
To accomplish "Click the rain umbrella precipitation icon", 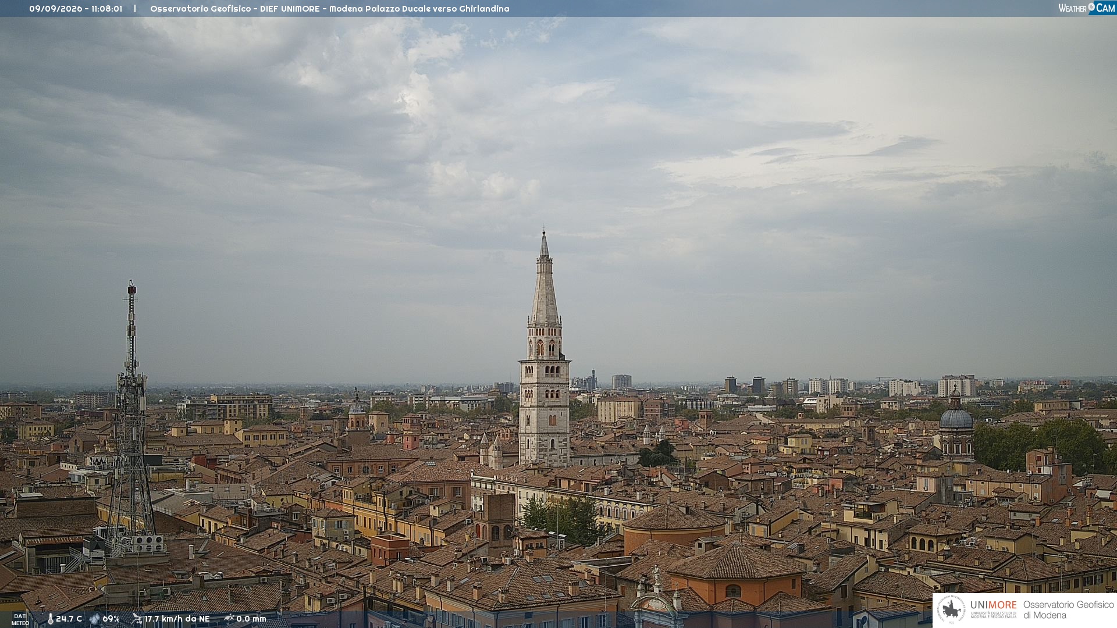I will (229, 619).
